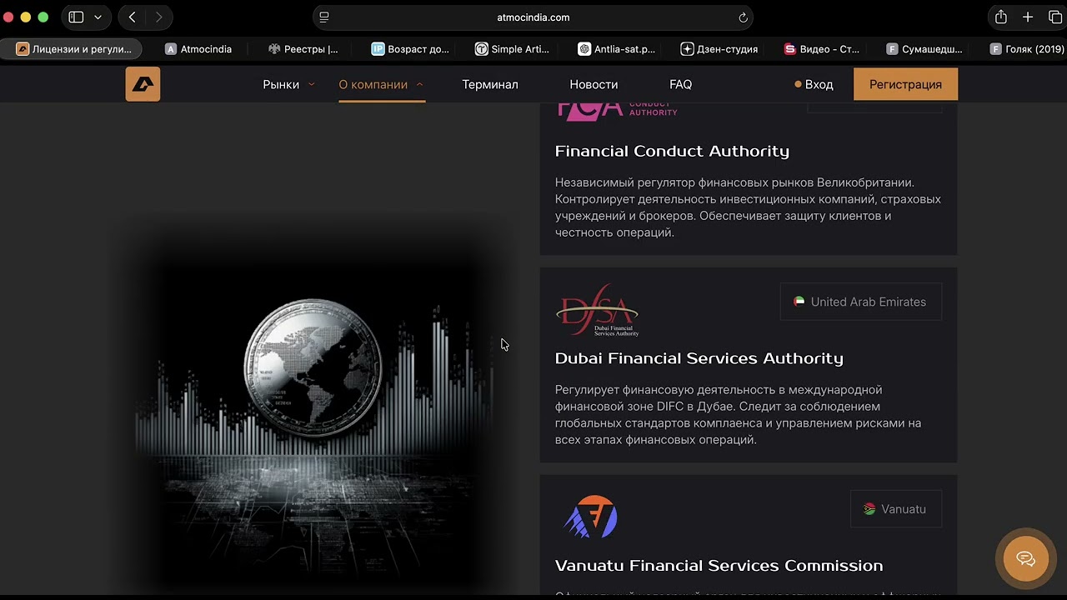Click the Регистрация button
This screenshot has width=1067, height=600.
905,84
